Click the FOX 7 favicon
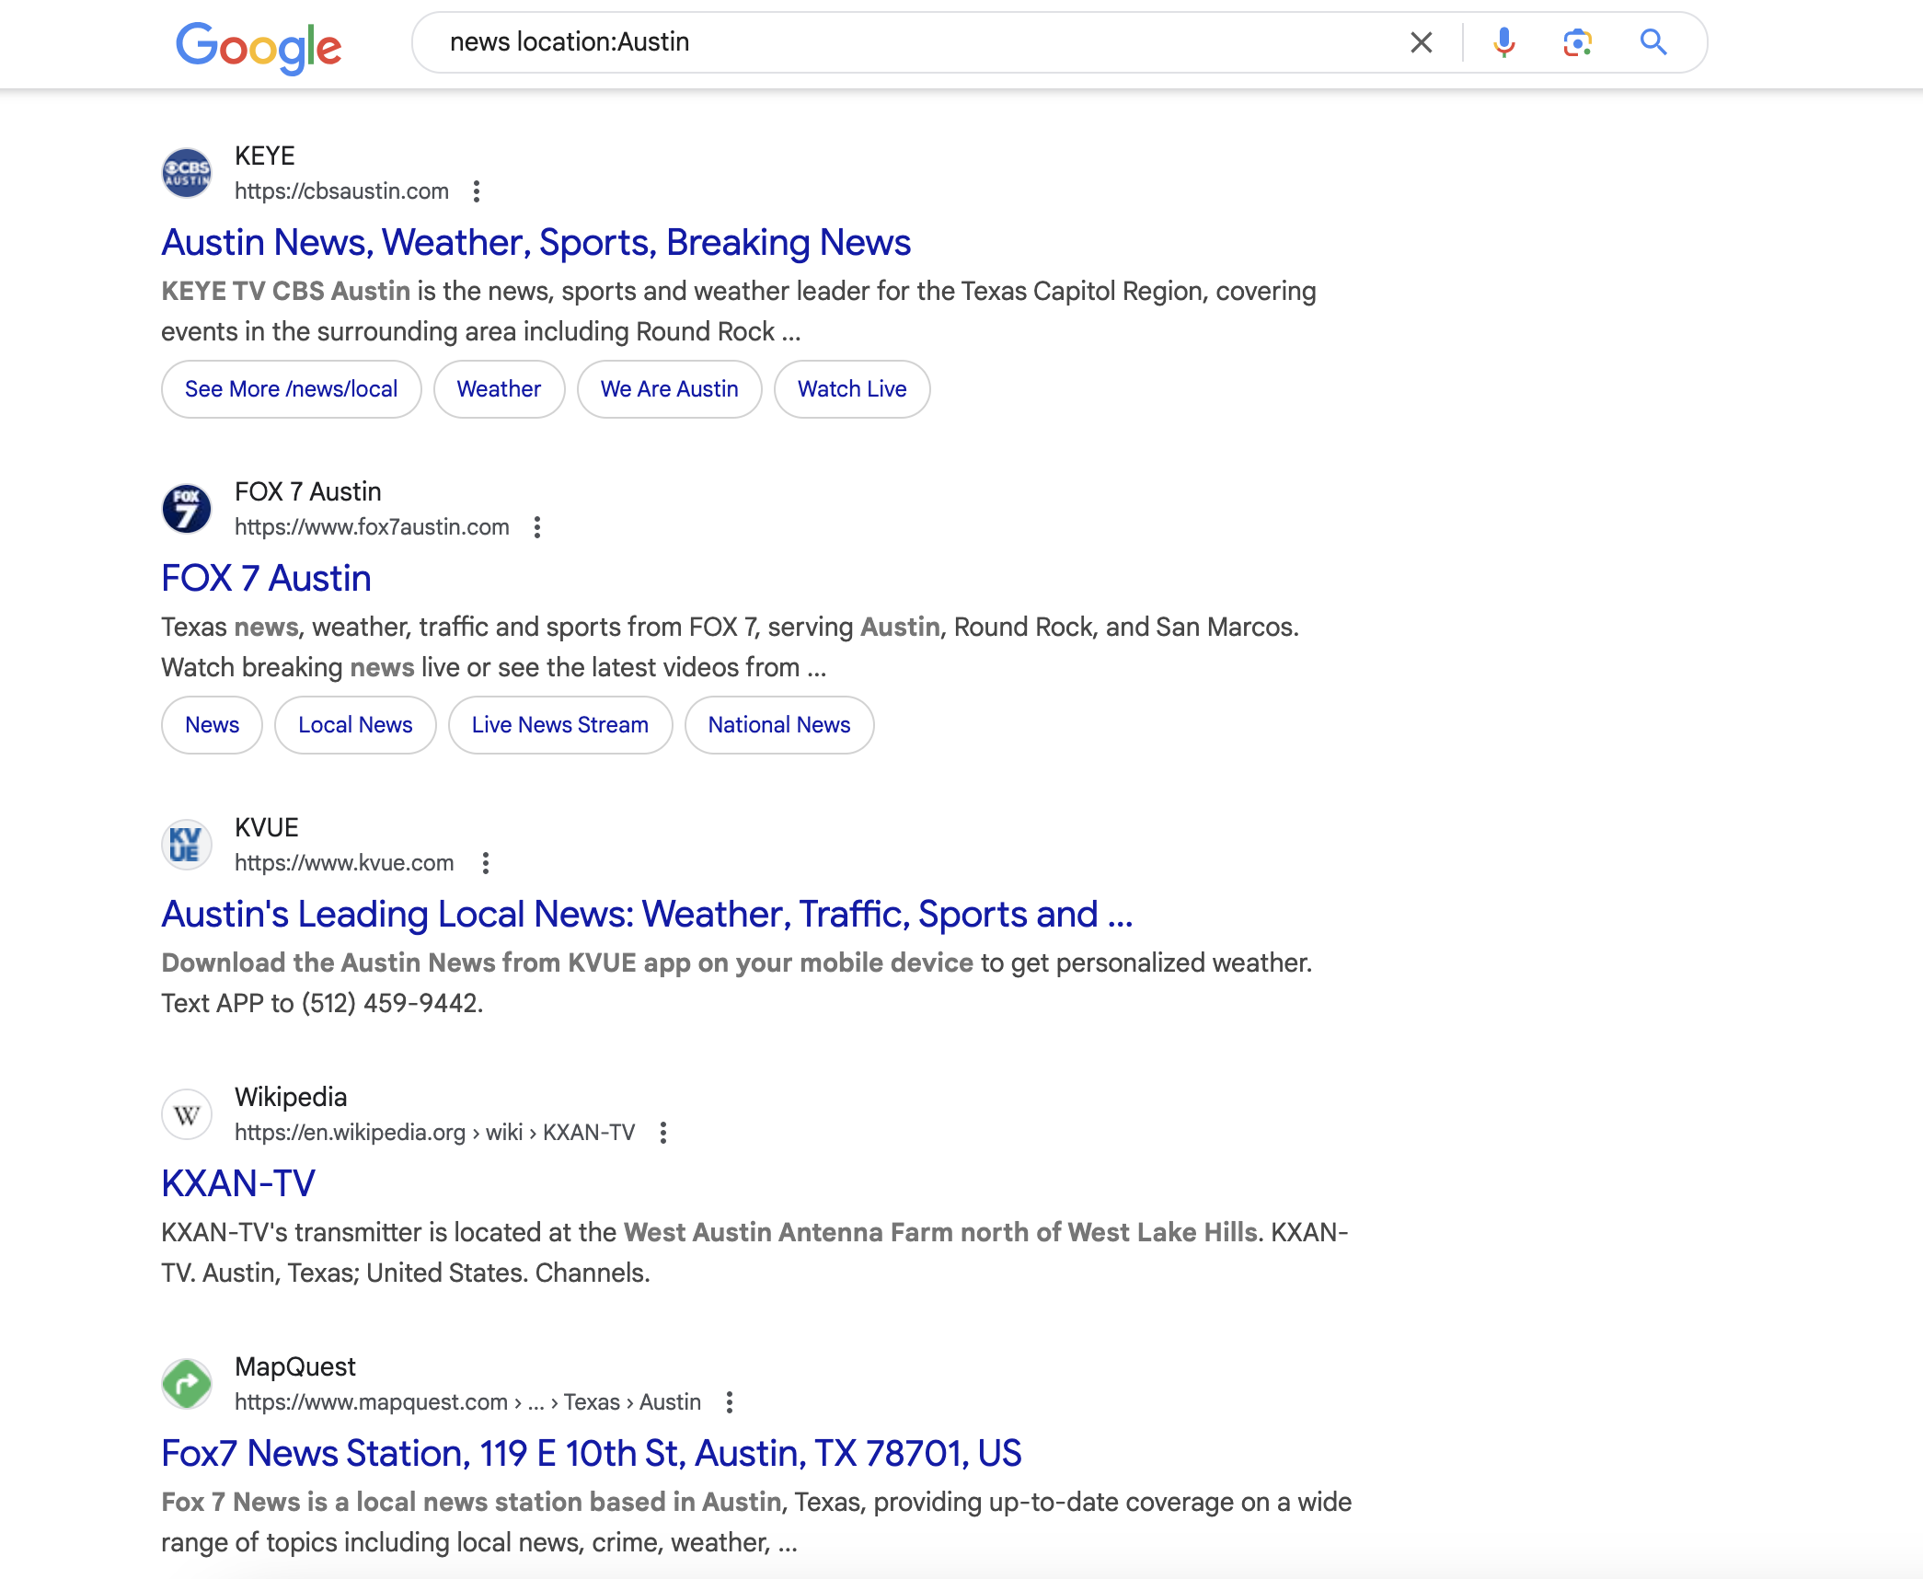The image size is (1923, 1579). pos(187,509)
